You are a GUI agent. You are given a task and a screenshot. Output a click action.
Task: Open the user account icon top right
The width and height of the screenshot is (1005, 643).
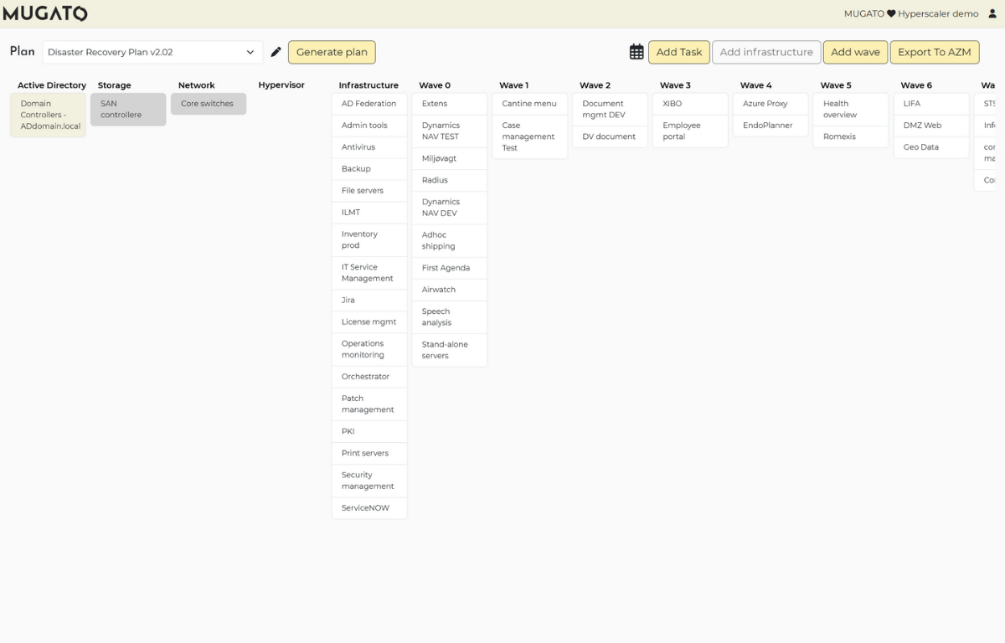coord(992,13)
